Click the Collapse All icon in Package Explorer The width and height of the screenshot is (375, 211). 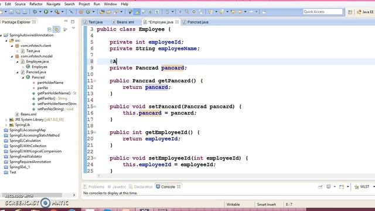click(49, 29)
